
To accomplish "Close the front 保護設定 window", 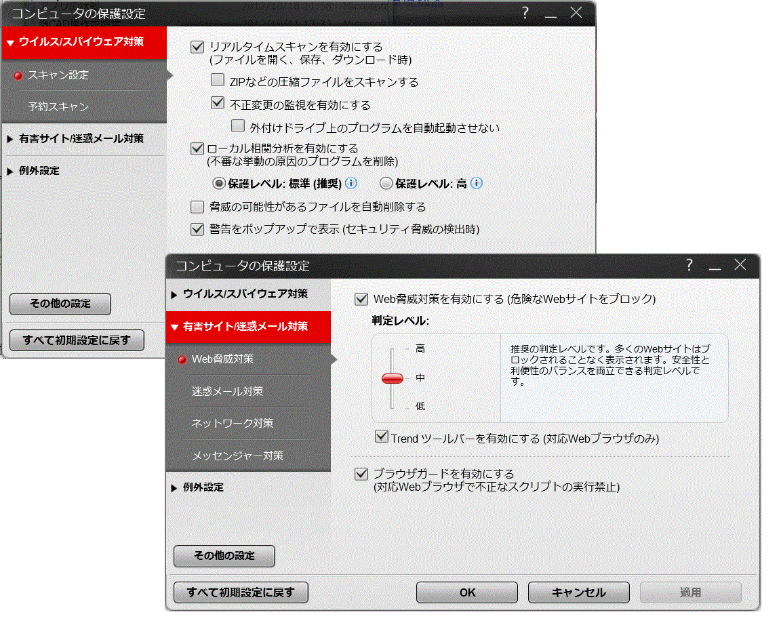I will coord(740,265).
